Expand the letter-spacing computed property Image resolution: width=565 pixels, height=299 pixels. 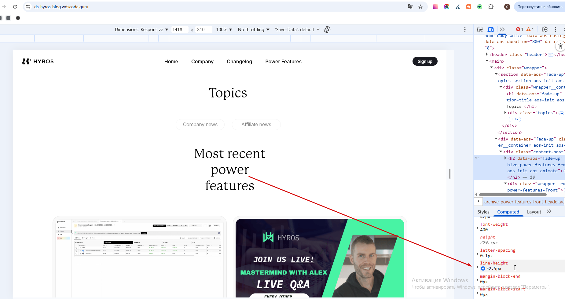click(478, 253)
